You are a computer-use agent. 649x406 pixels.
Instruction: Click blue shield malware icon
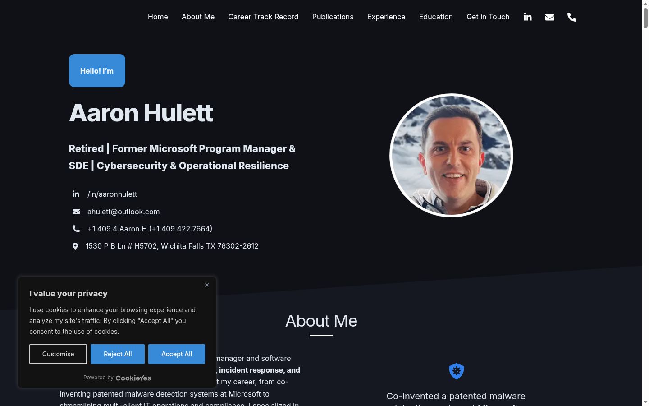(457, 371)
